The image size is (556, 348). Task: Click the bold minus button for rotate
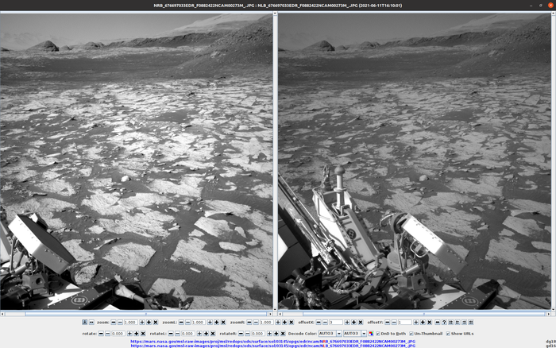pos(101,334)
